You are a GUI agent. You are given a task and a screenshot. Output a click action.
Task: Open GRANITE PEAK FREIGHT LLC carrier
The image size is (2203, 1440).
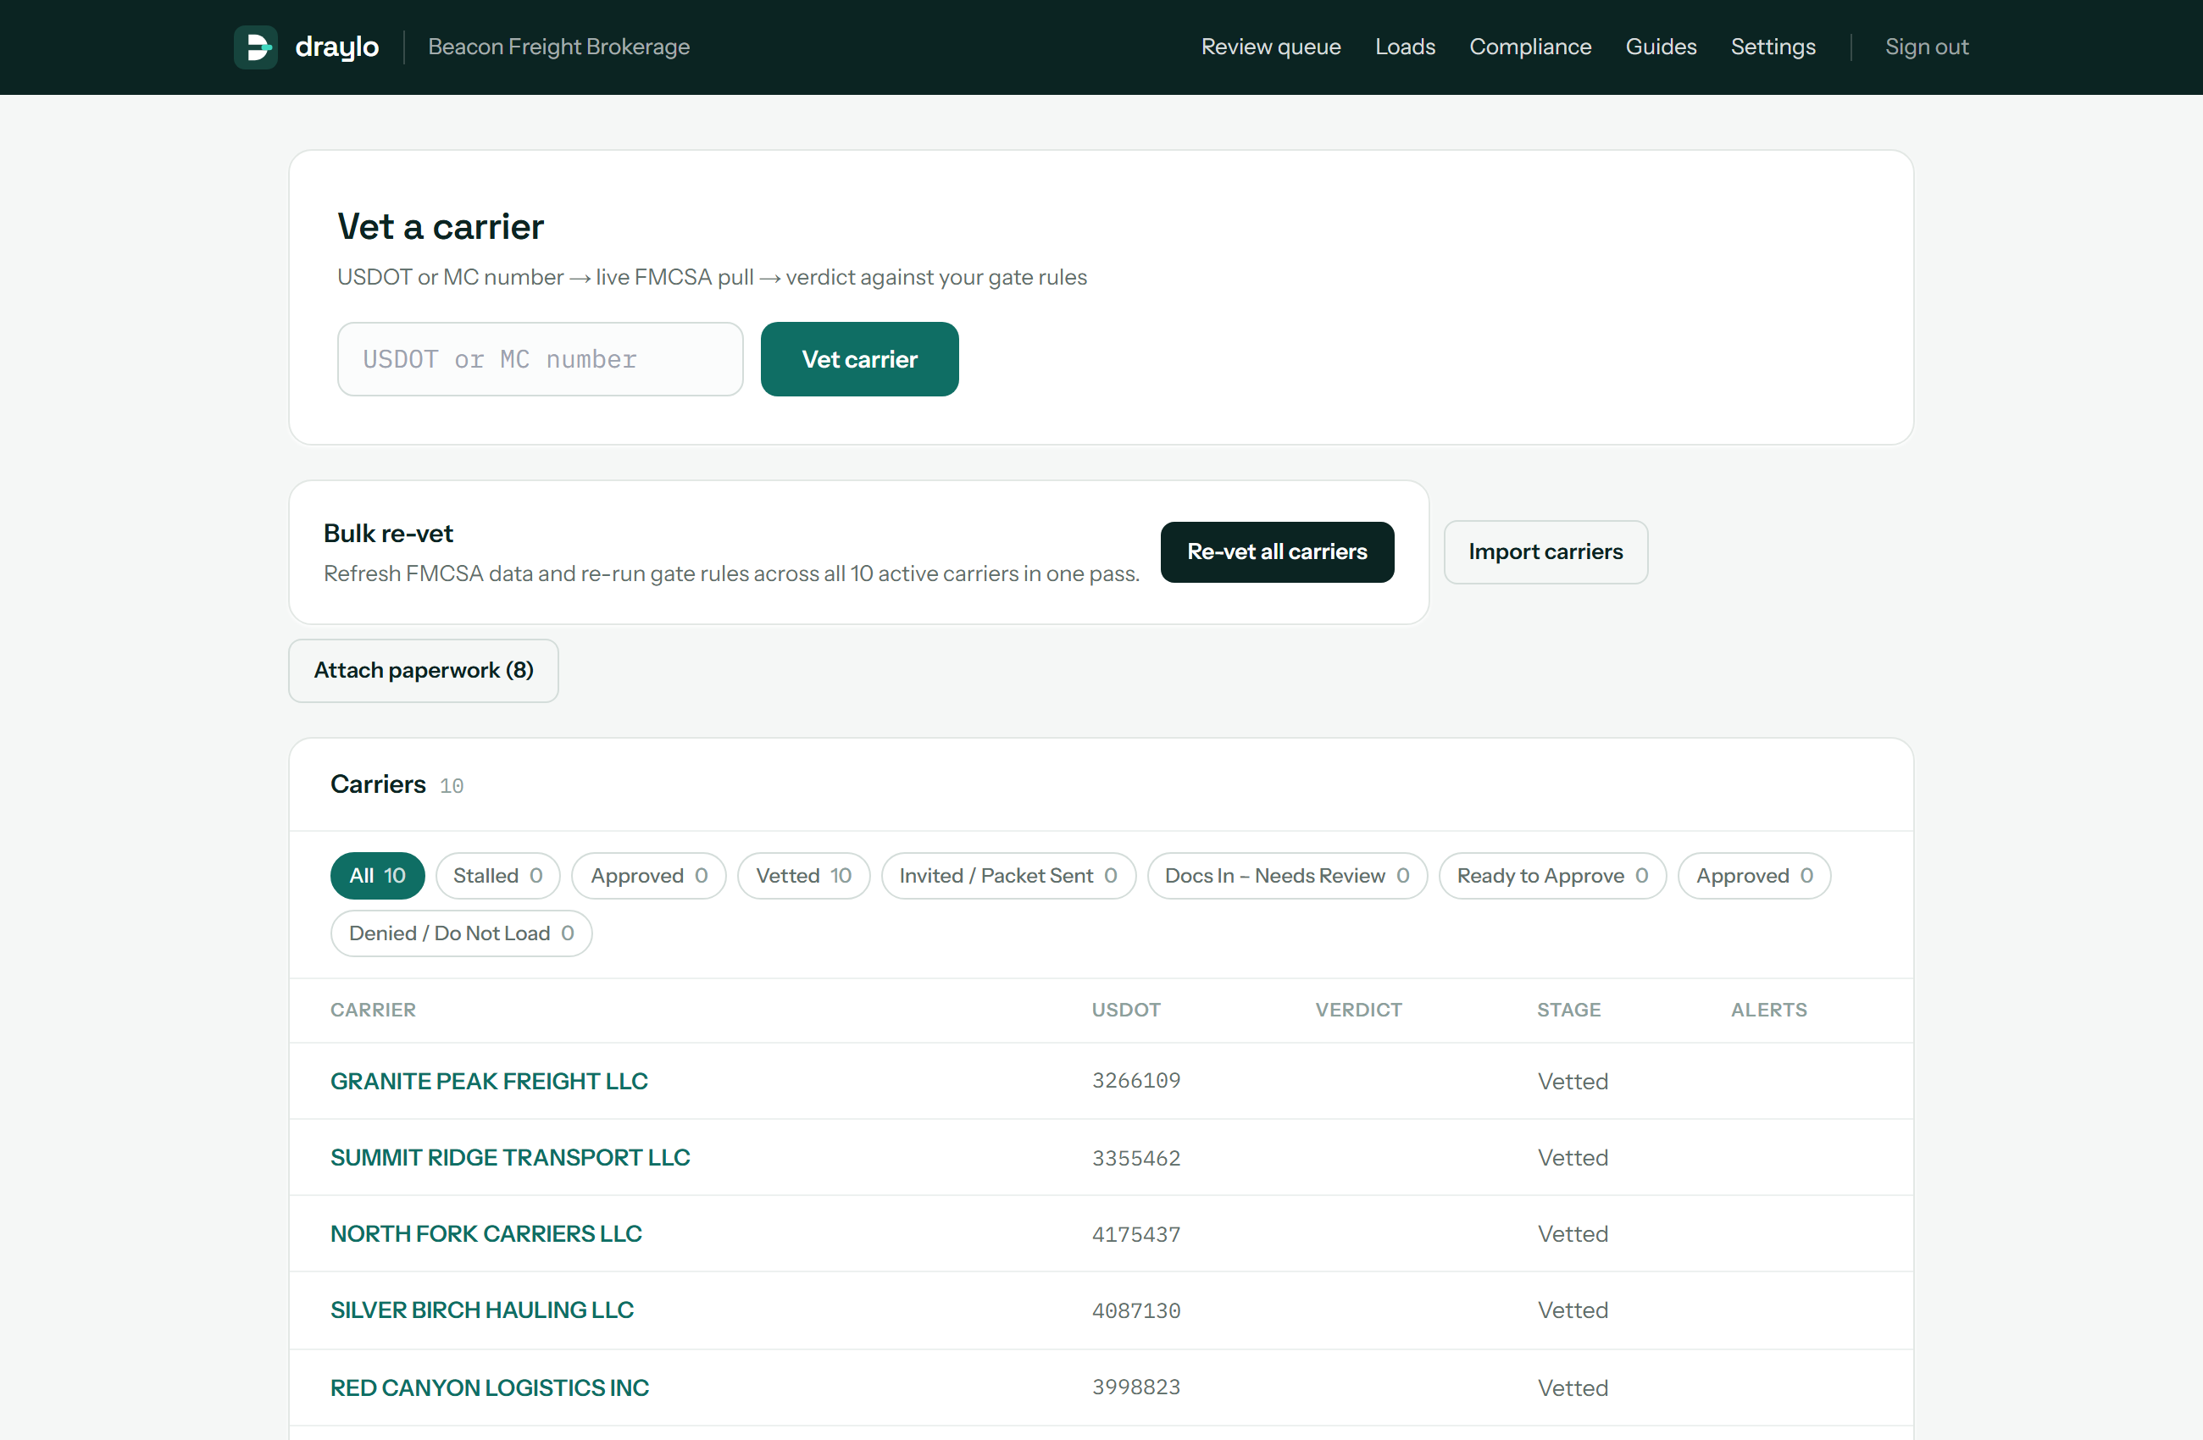tap(489, 1081)
